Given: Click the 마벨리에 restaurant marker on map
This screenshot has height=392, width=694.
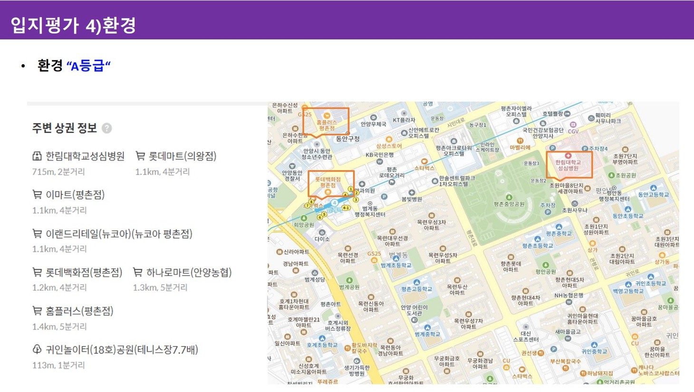Looking at the screenshot, I should (x=520, y=141).
